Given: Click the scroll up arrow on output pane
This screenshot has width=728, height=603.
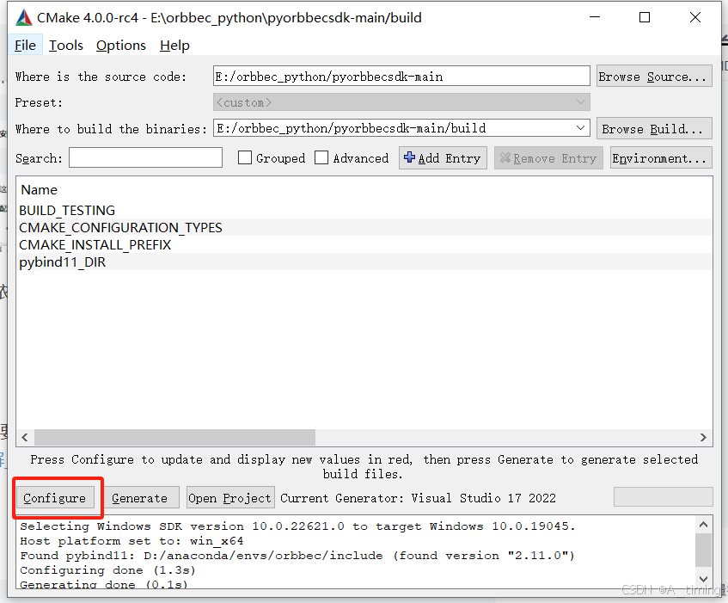Looking at the screenshot, I should click(x=704, y=523).
